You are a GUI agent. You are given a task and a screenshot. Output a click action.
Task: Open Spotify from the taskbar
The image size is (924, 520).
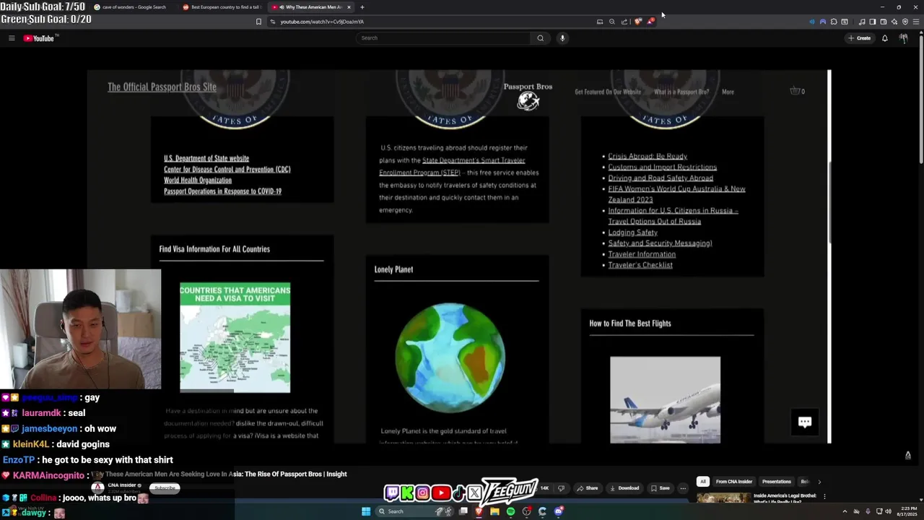tap(510, 511)
